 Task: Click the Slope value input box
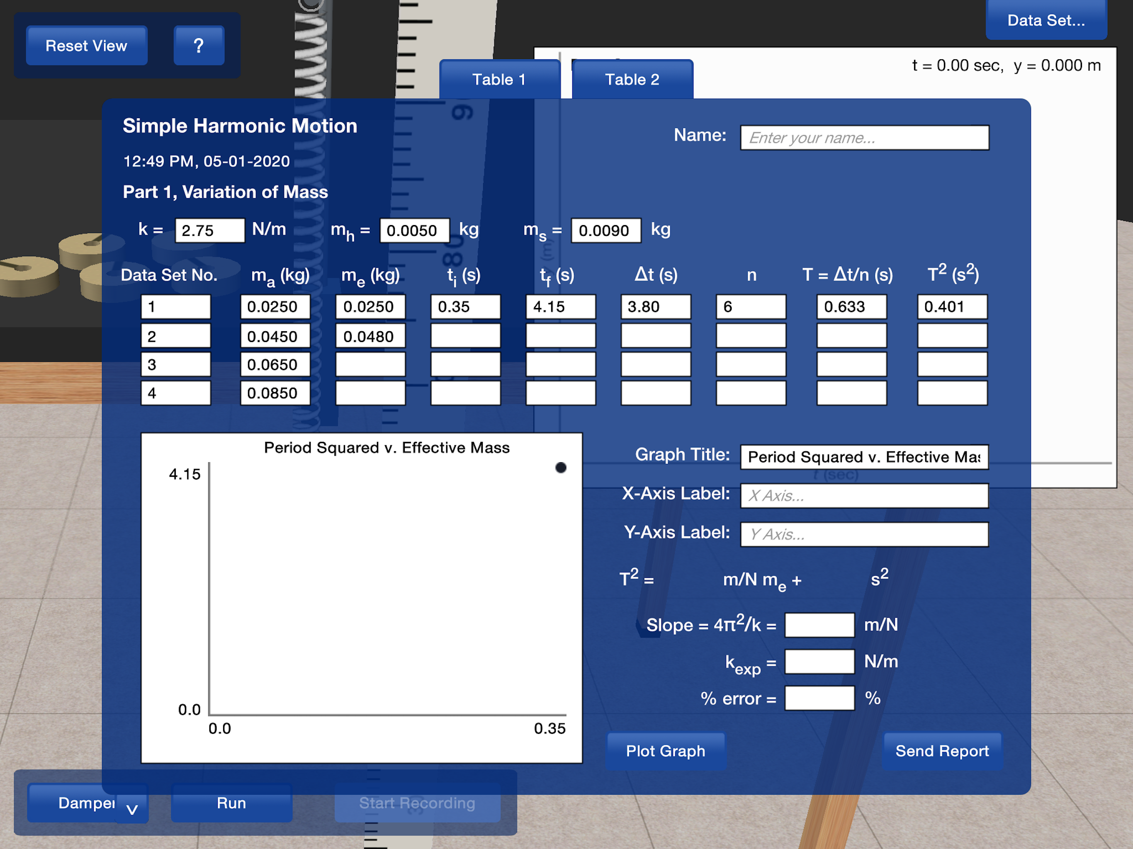click(819, 625)
